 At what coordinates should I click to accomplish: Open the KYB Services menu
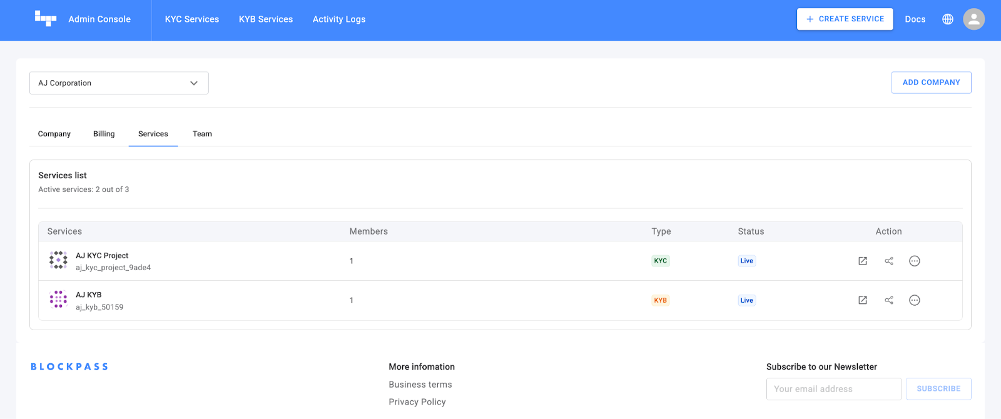point(266,19)
